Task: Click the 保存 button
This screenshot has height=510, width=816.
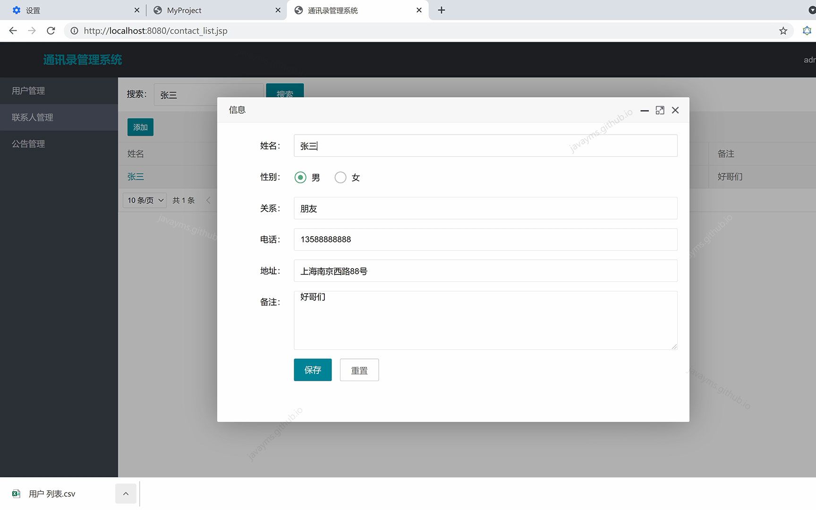Action: (x=313, y=370)
